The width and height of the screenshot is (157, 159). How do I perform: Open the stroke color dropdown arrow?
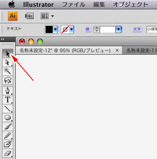click(72, 30)
